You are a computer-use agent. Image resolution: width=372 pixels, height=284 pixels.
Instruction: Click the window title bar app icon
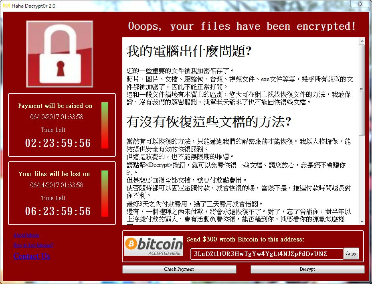click(x=6, y=6)
